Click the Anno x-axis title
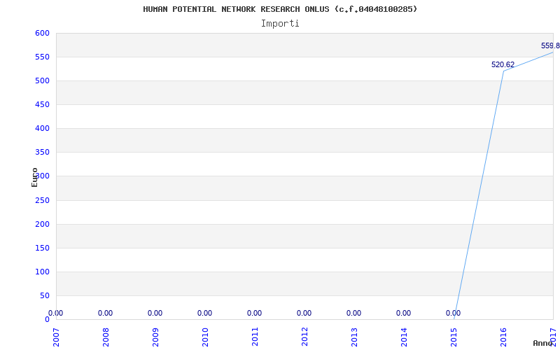The width and height of the screenshot is (560, 350). click(x=543, y=343)
